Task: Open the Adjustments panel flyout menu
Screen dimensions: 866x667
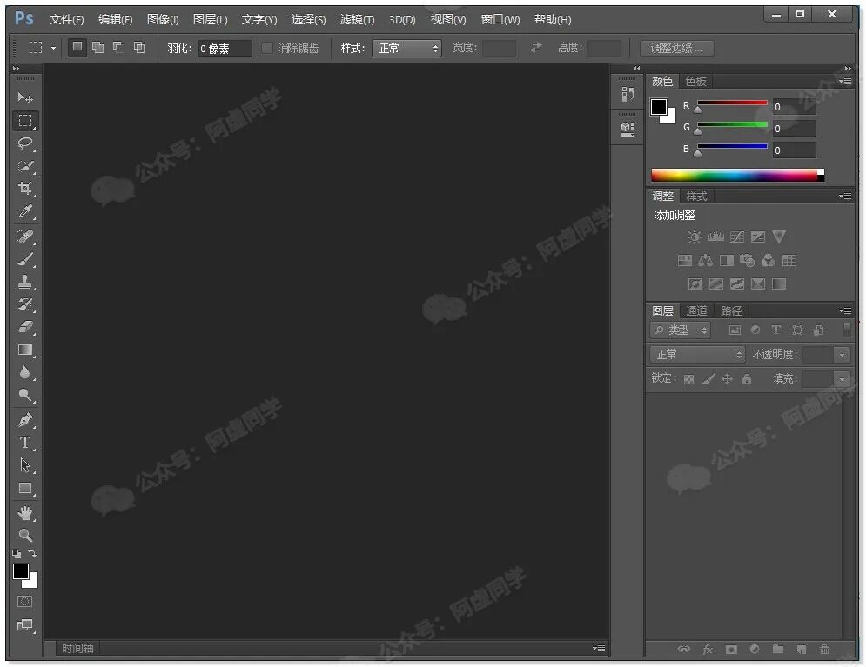Action: (845, 196)
